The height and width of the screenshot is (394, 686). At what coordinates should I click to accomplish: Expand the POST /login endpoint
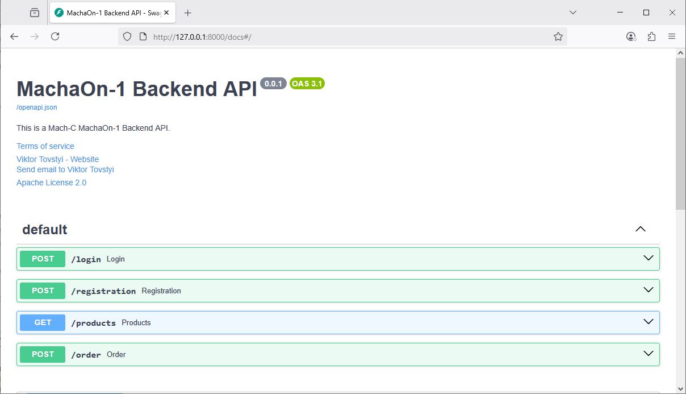(x=648, y=259)
